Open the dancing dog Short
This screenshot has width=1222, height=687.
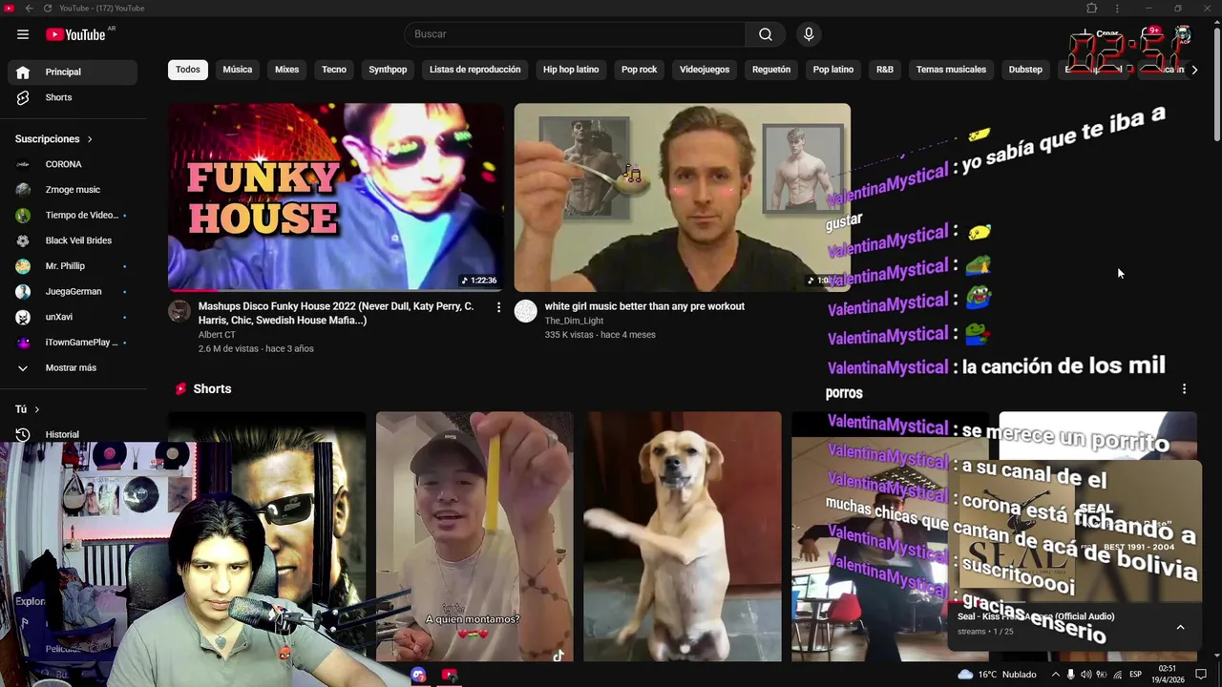click(683, 536)
